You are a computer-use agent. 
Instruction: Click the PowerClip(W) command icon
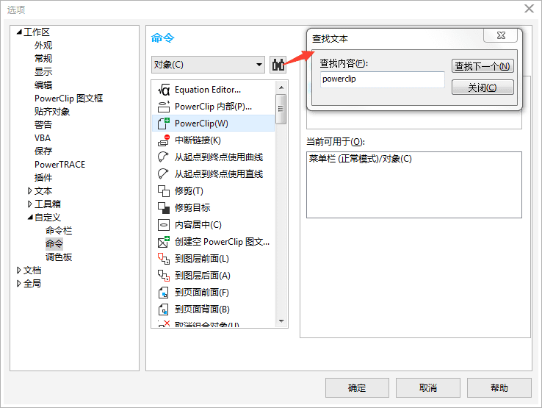(164, 124)
